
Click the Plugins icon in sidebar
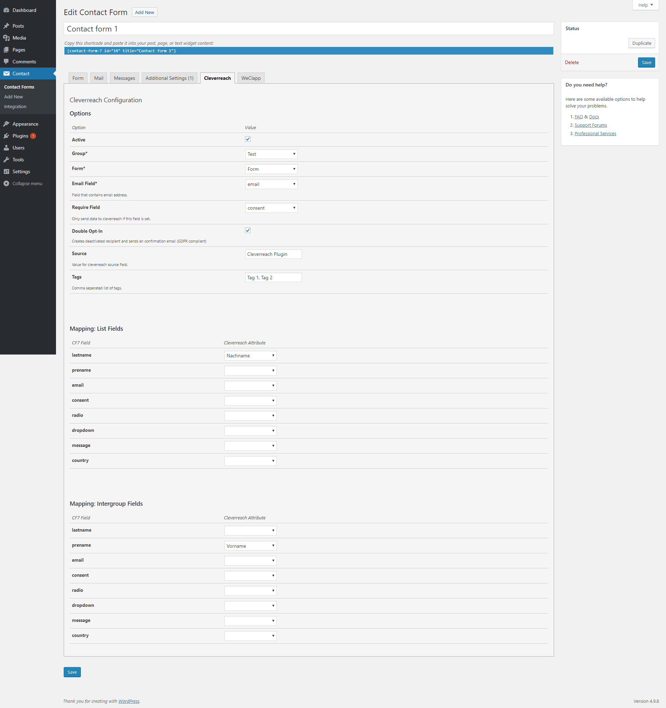coord(6,136)
